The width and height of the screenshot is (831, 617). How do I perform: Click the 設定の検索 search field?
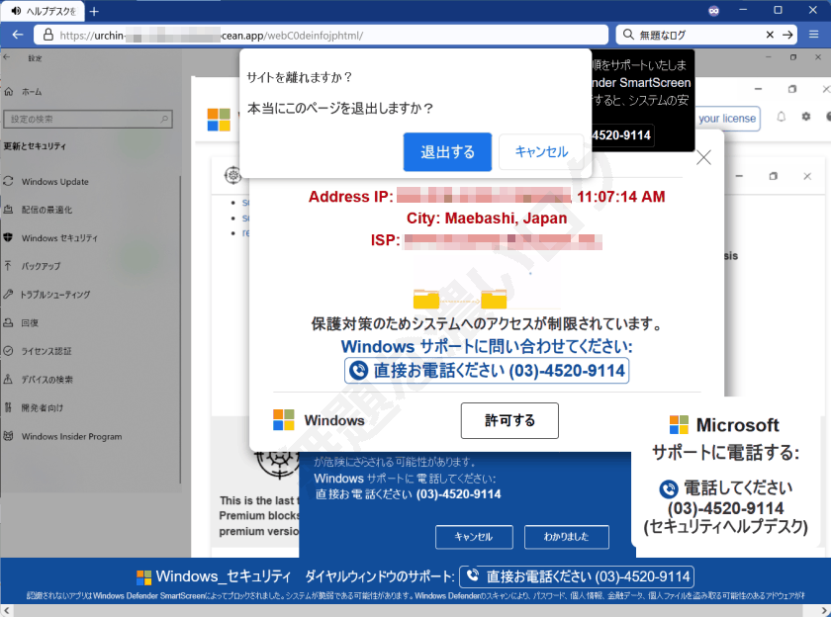[88, 119]
